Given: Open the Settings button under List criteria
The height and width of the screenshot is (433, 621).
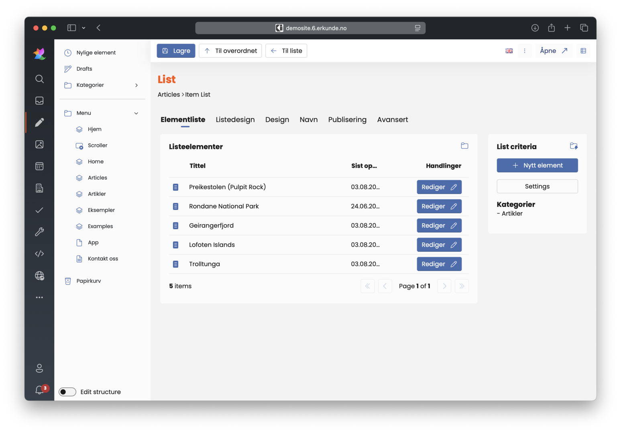Looking at the screenshot, I should (x=538, y=186).
